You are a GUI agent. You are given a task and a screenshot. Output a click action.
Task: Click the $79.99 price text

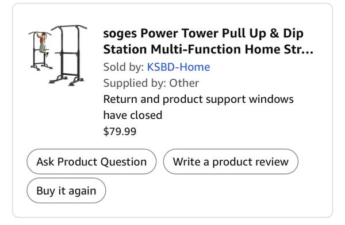120,131
